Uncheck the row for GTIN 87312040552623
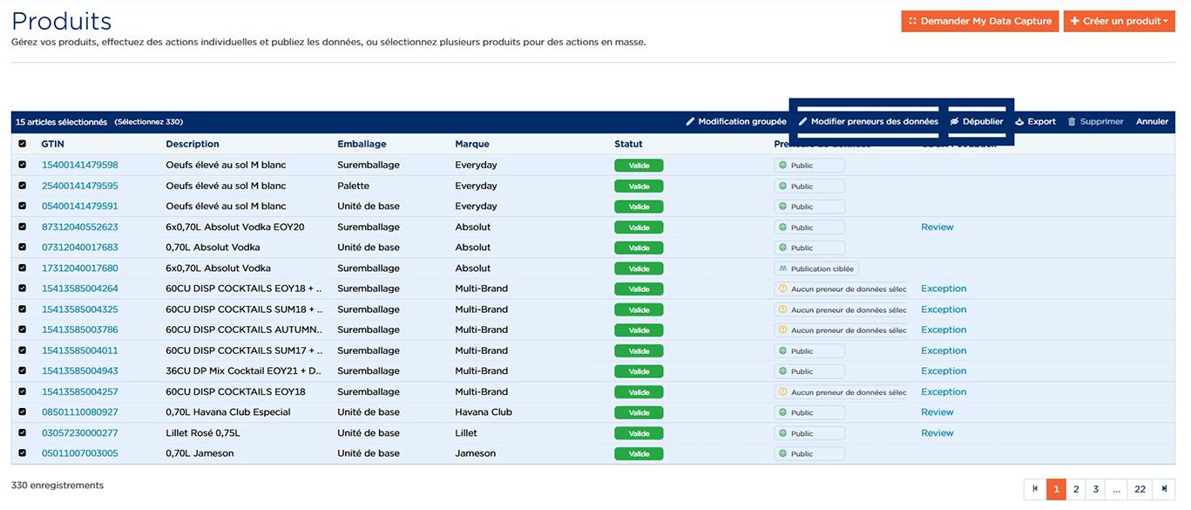The image size is (1191, 510). 23,227
